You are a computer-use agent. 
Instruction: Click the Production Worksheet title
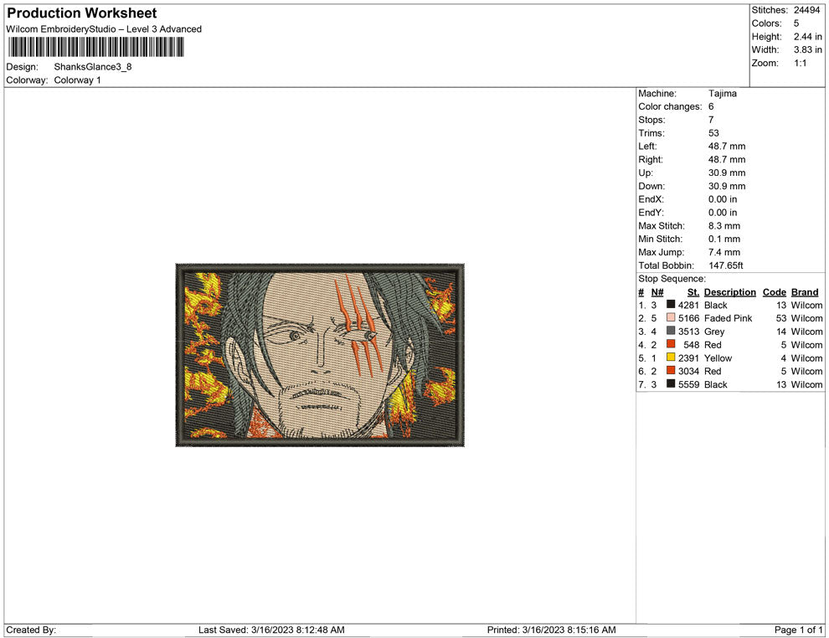(82, 13)
